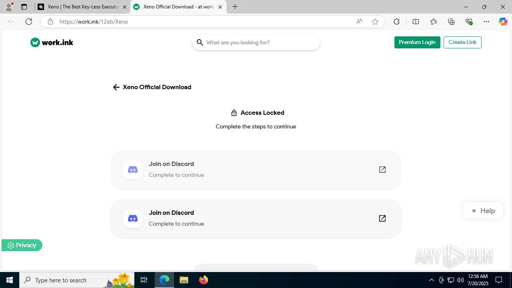
Task: Open Browser essentials icon
Action: (469, 22)
